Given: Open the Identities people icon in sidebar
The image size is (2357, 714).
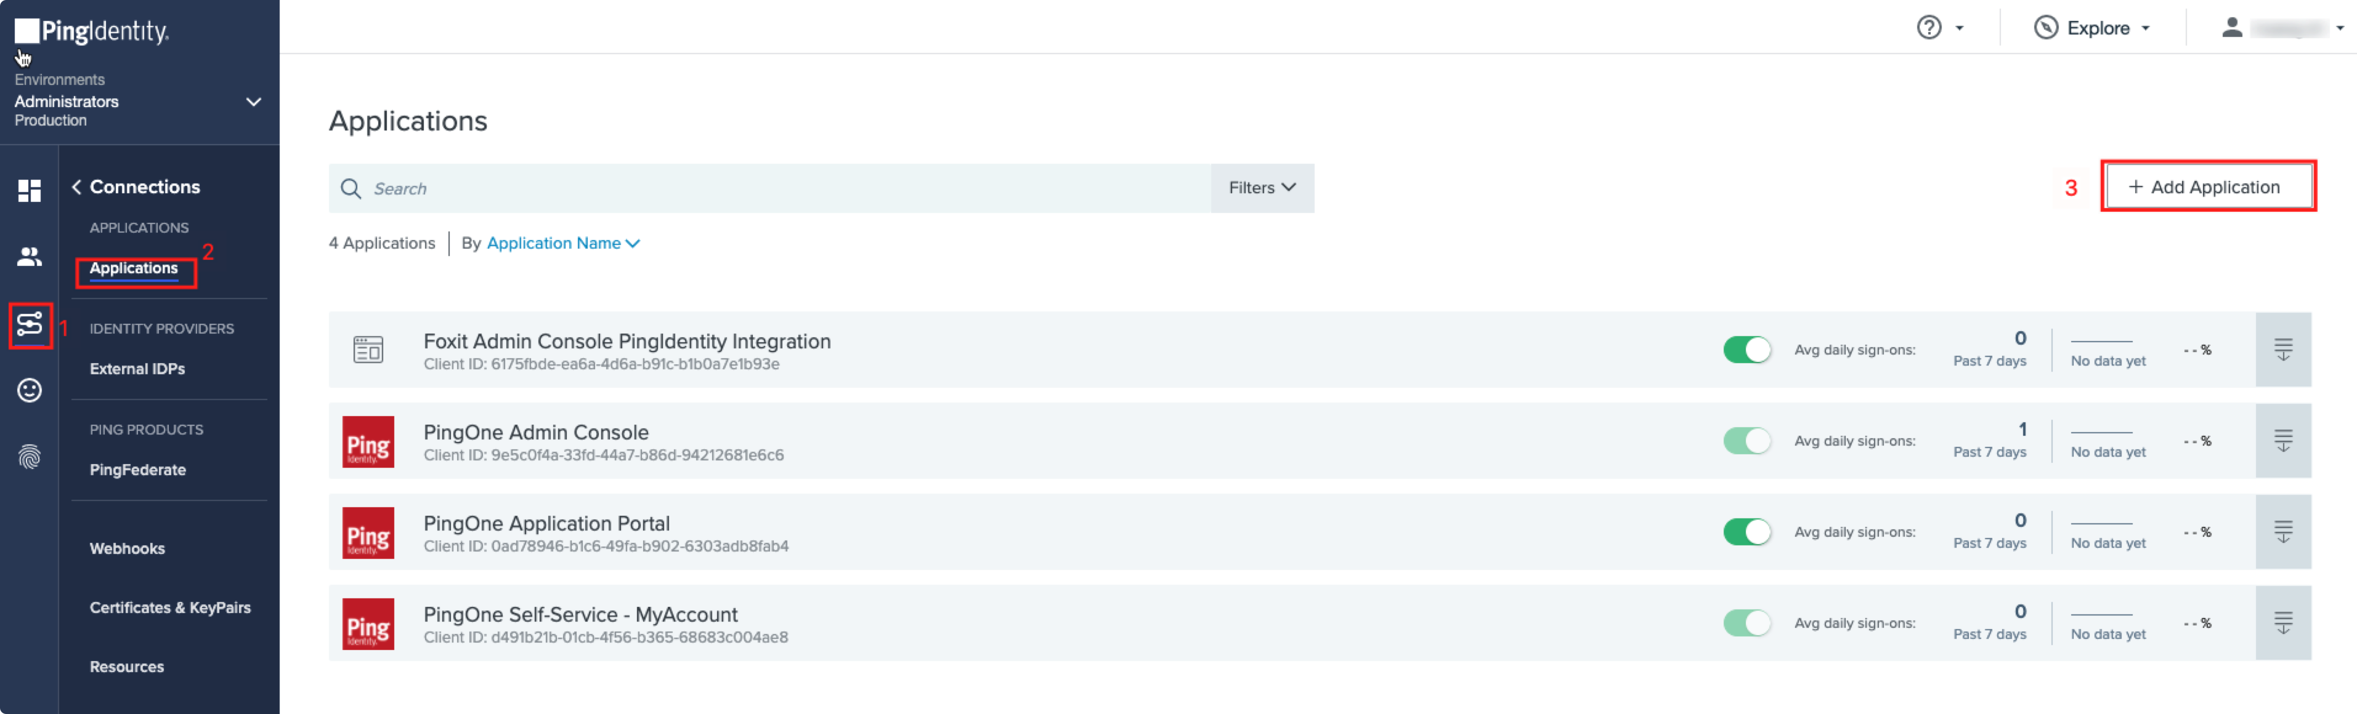Looking at the screenshot, I should point(30,257).
